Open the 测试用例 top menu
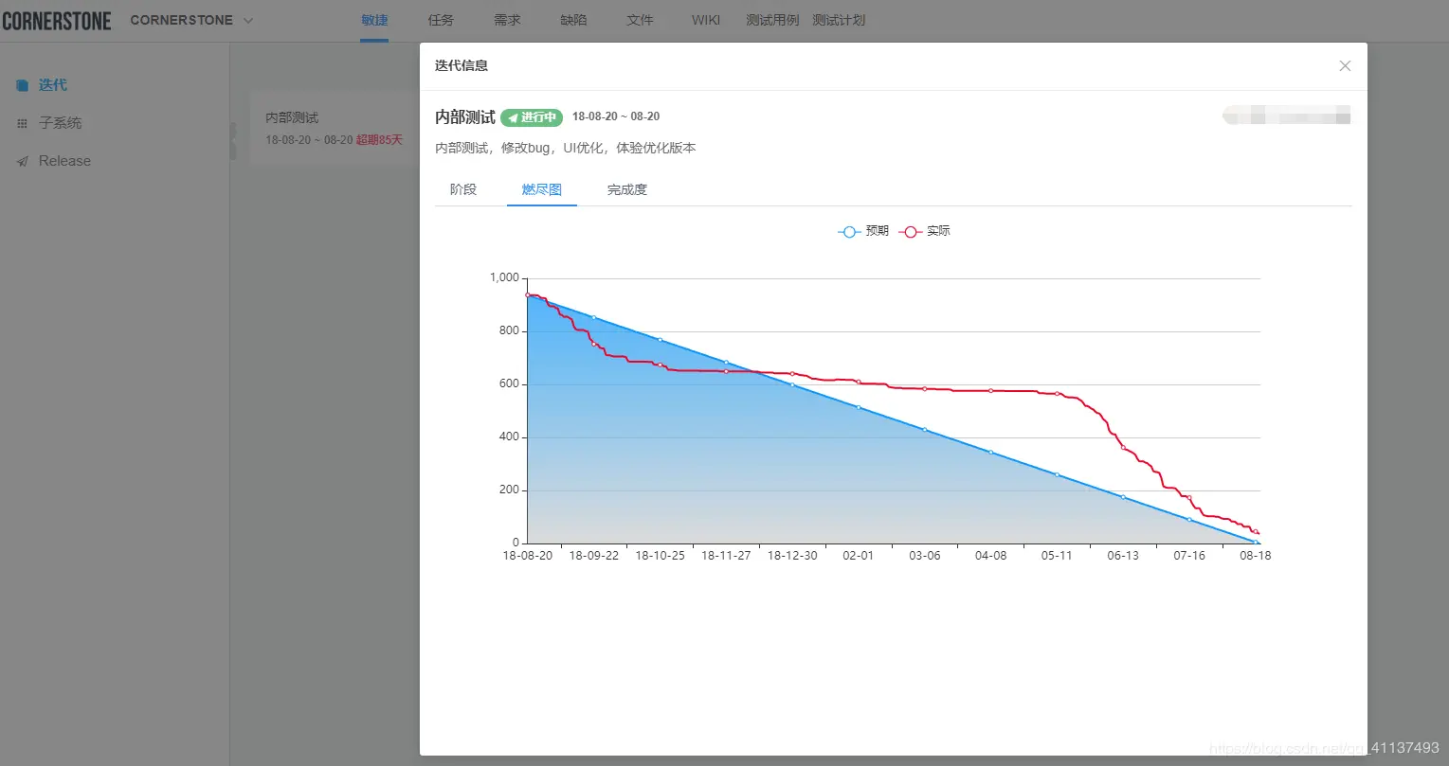Screen dimensions: 1449x766 pyautogui.click(x=772, y=20)
